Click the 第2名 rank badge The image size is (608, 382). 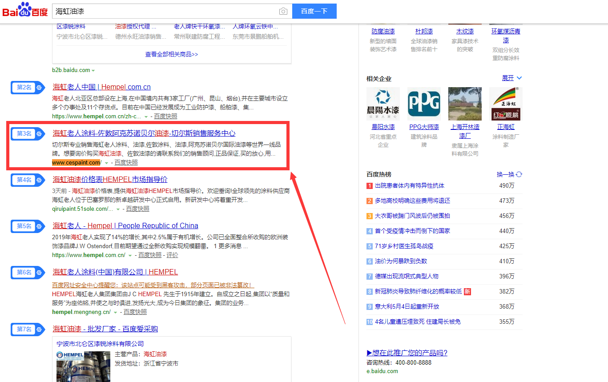pos(28,87)
